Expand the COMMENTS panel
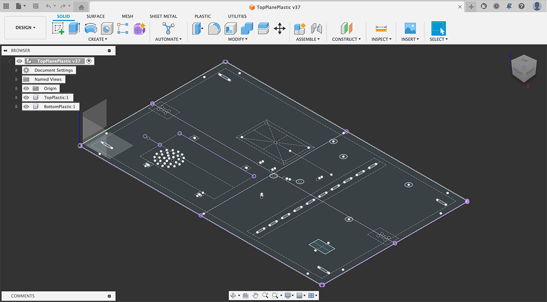Image resolution: width=547 pixels, height=302 pixels. coord(109,296)
